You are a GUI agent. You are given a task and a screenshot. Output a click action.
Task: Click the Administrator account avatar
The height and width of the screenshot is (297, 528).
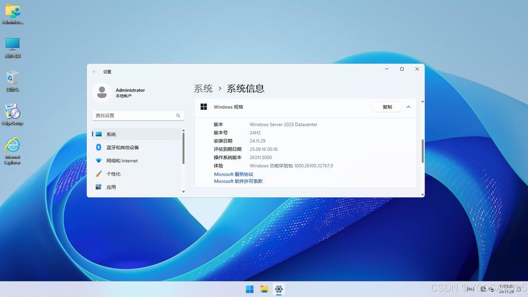(102, 92)
